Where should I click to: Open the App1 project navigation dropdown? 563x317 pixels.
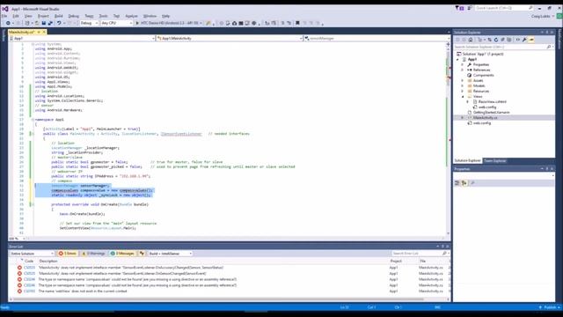[x=82, y=38]
